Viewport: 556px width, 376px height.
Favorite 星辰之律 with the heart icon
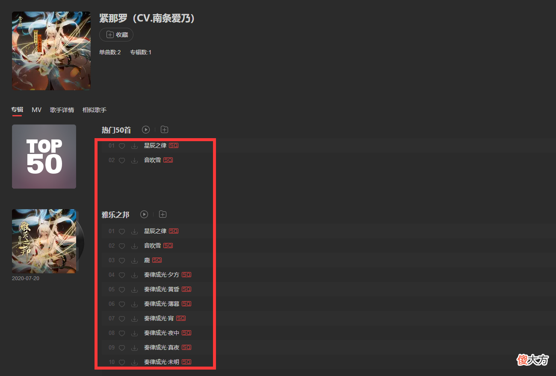pyautogui.click(x=122, y=145)
